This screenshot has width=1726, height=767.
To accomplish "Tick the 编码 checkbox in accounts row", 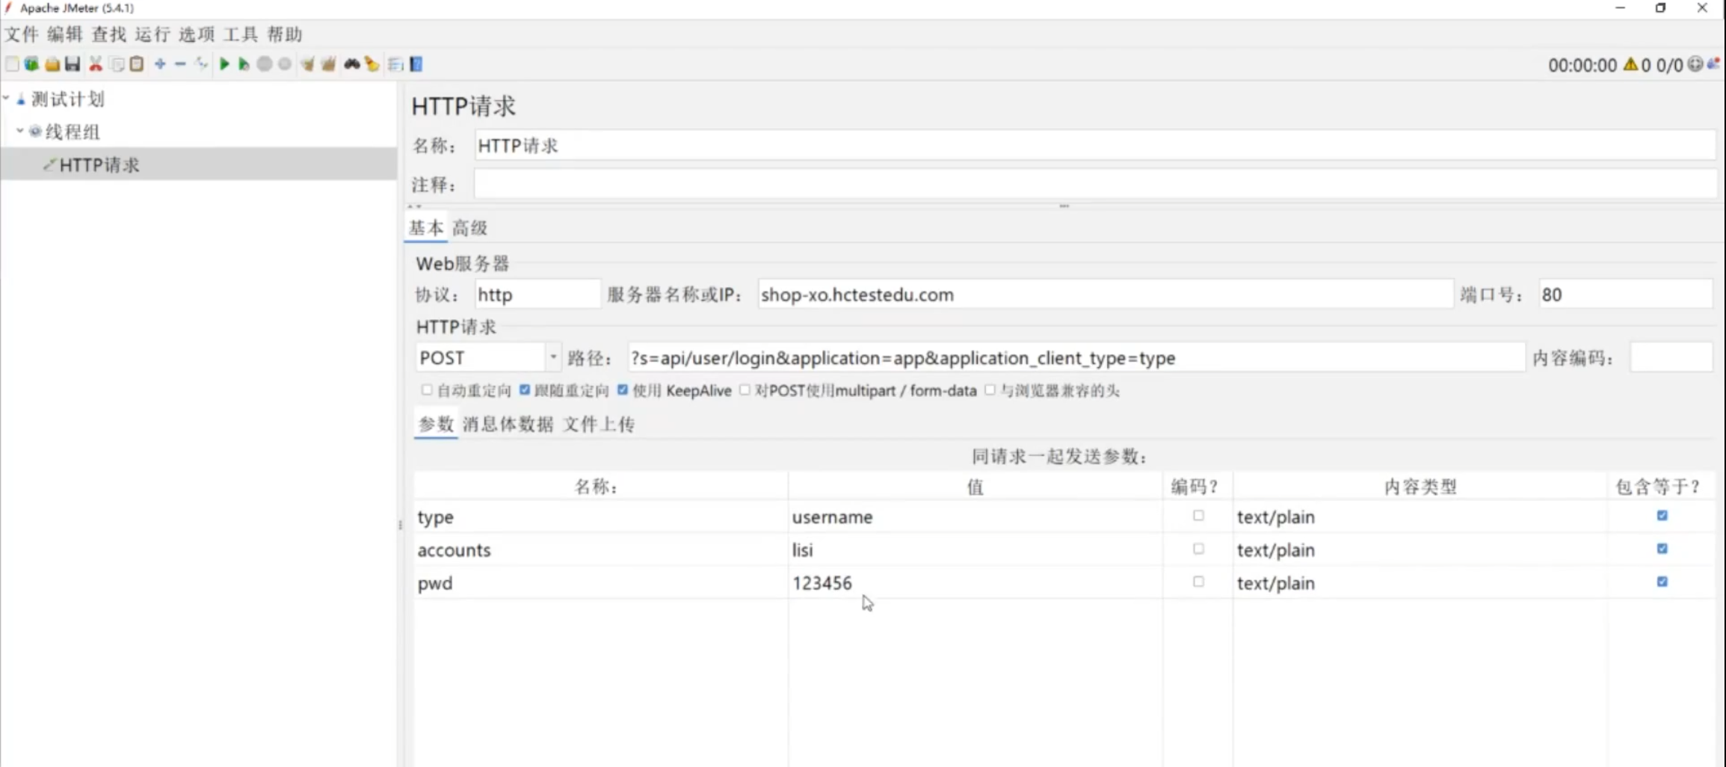I will point(1198,549).
